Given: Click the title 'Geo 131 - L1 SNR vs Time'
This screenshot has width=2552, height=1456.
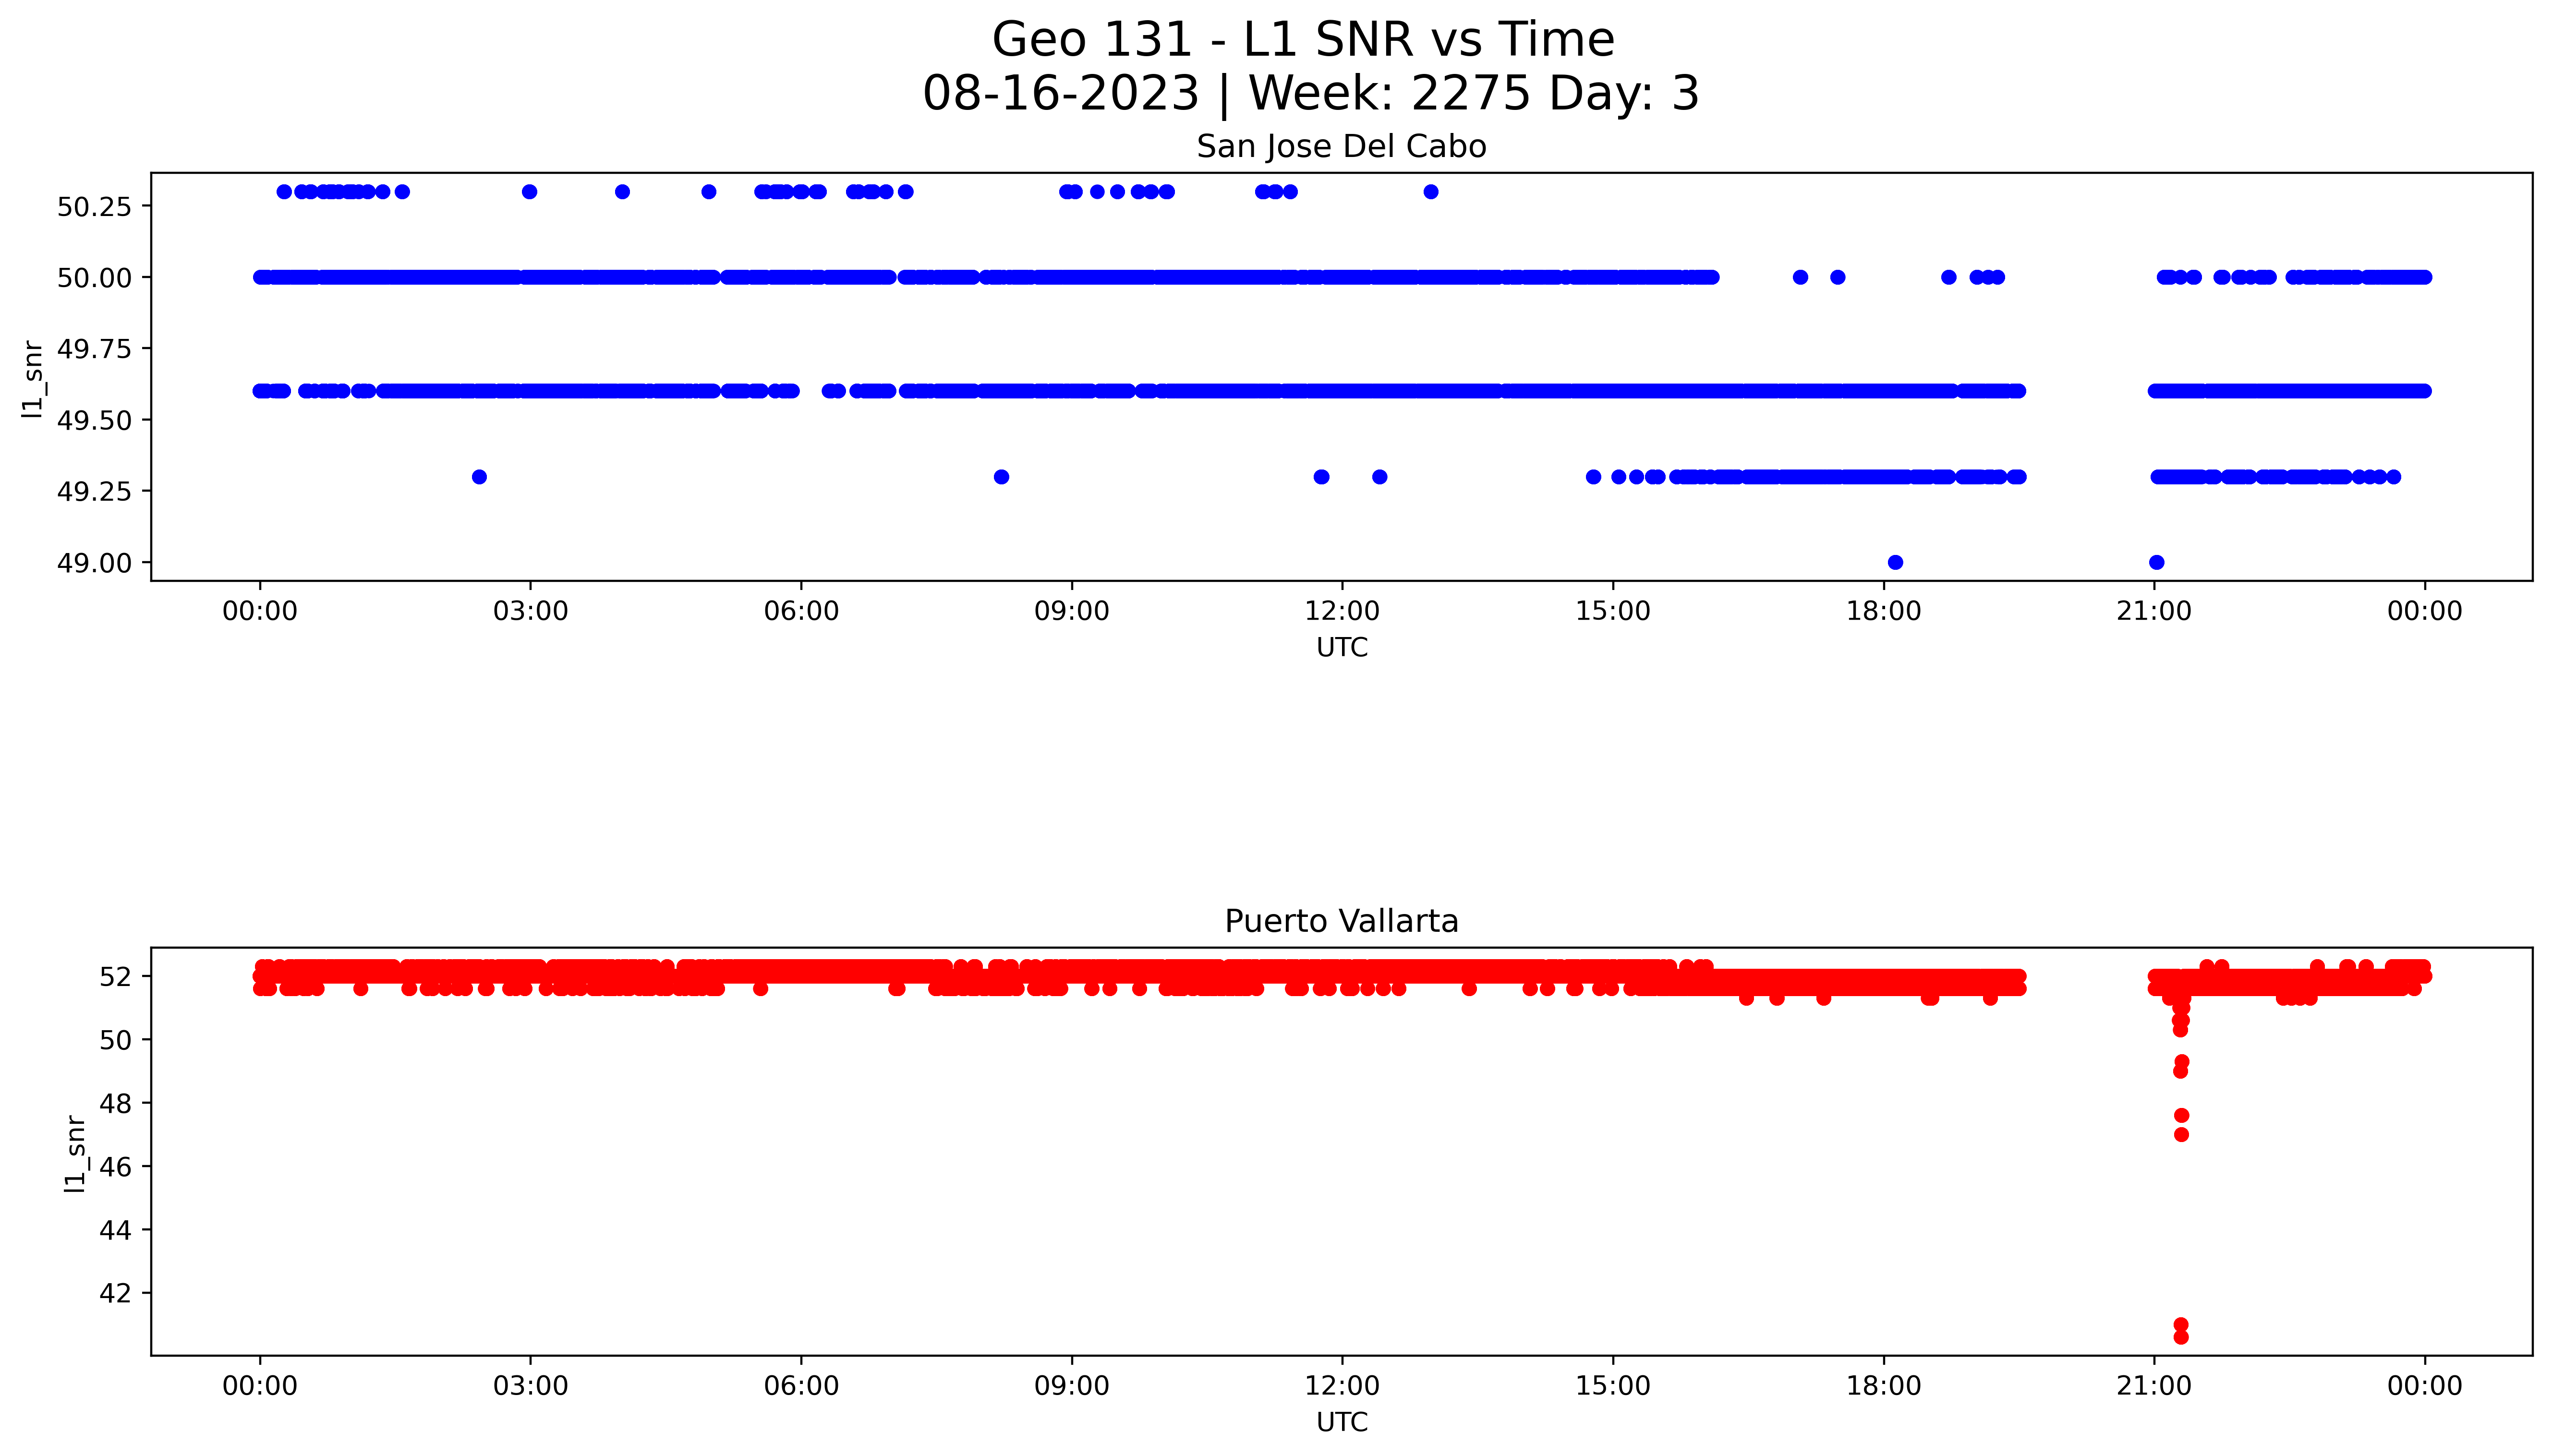Looking at the screenshot, I should pyautogui.click(x=1303, y=40).
